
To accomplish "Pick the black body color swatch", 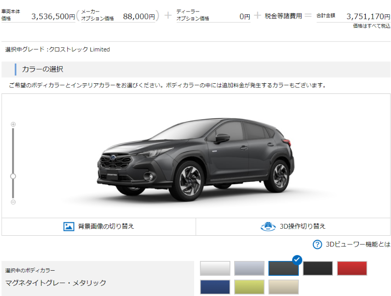I will coord(318,268).
